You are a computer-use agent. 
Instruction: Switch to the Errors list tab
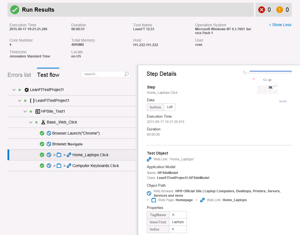tap(19, 75)
